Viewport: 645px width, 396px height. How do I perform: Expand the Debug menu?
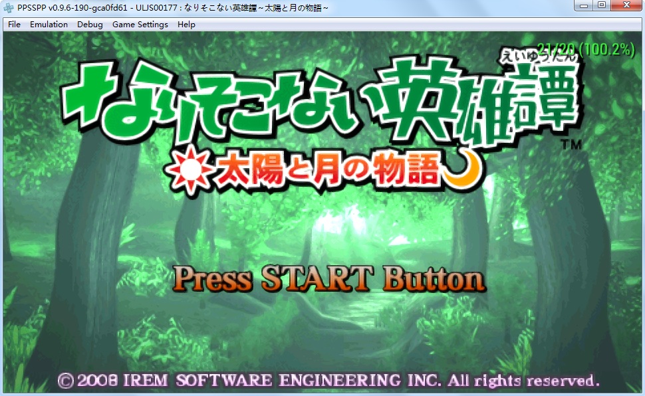(x=90, y=25)
